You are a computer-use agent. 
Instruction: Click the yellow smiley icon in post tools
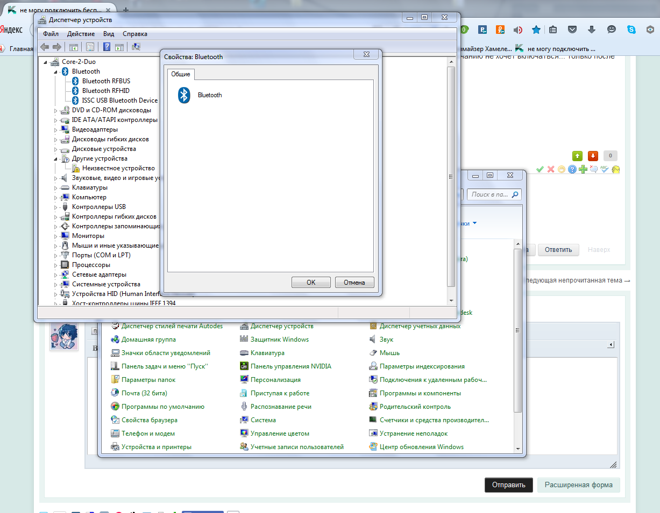pyautogui.click(x=562, y=169)
